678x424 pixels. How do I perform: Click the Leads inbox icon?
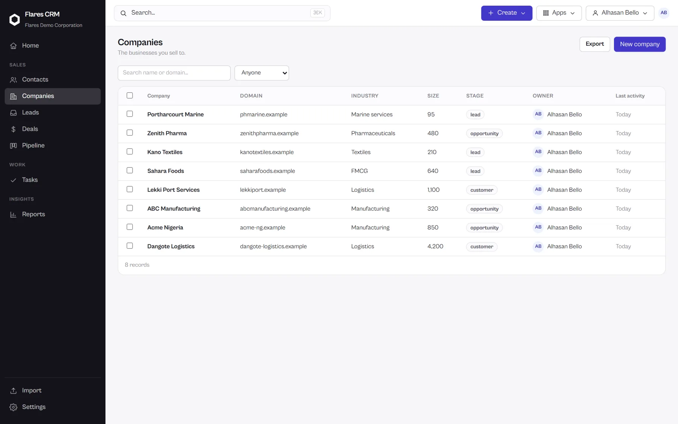tap(14, 113)
